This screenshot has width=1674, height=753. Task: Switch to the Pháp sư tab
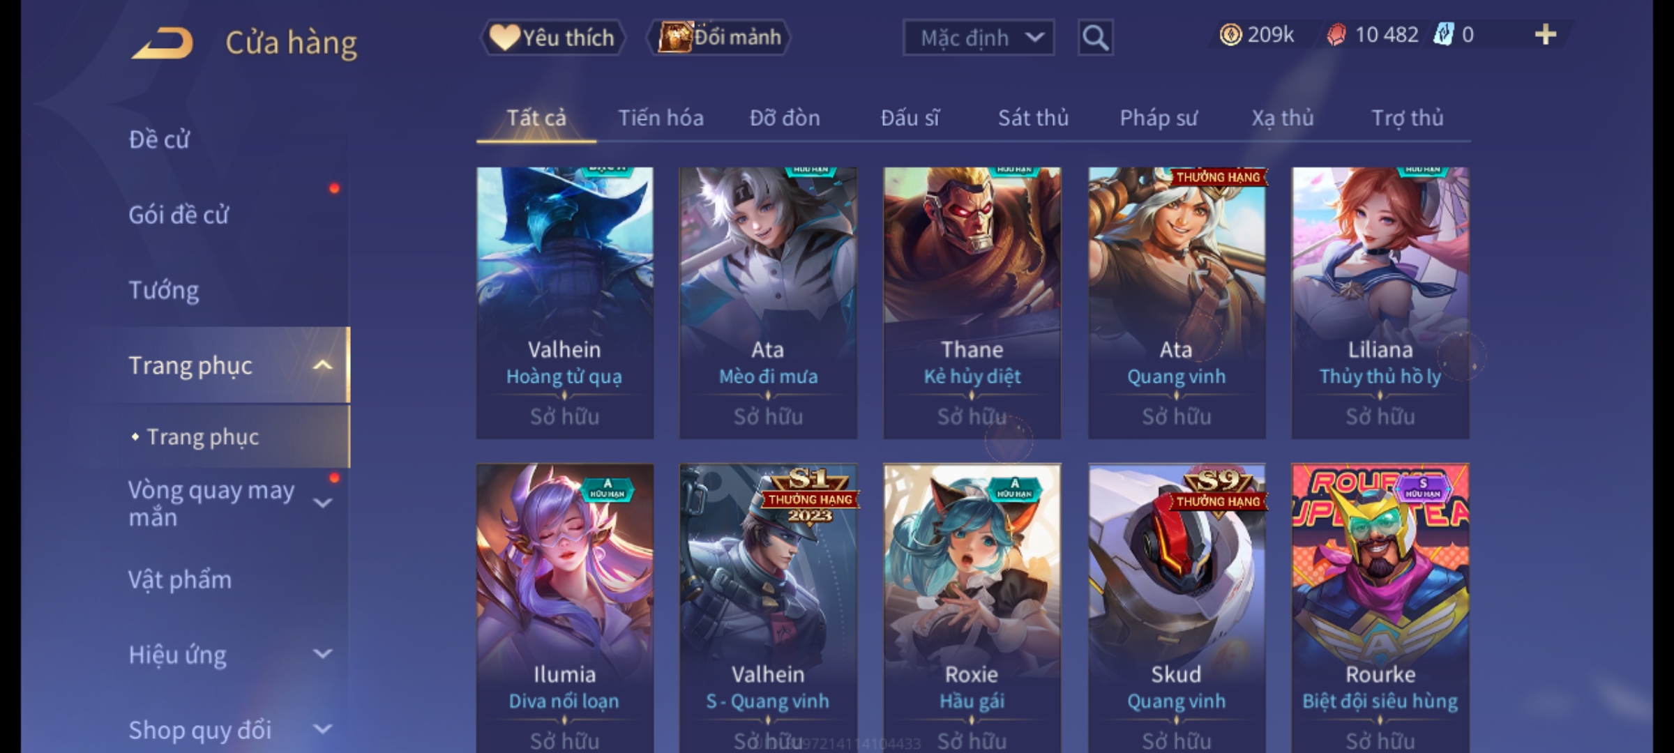(x=1158, y=119)
